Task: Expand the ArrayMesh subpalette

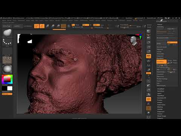Action: click(161, 89)
